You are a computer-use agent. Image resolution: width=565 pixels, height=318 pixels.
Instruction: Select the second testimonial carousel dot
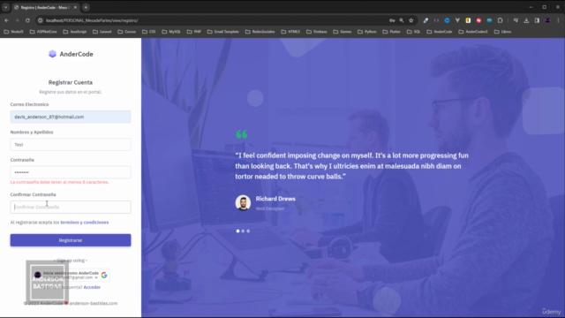point(243,231)
